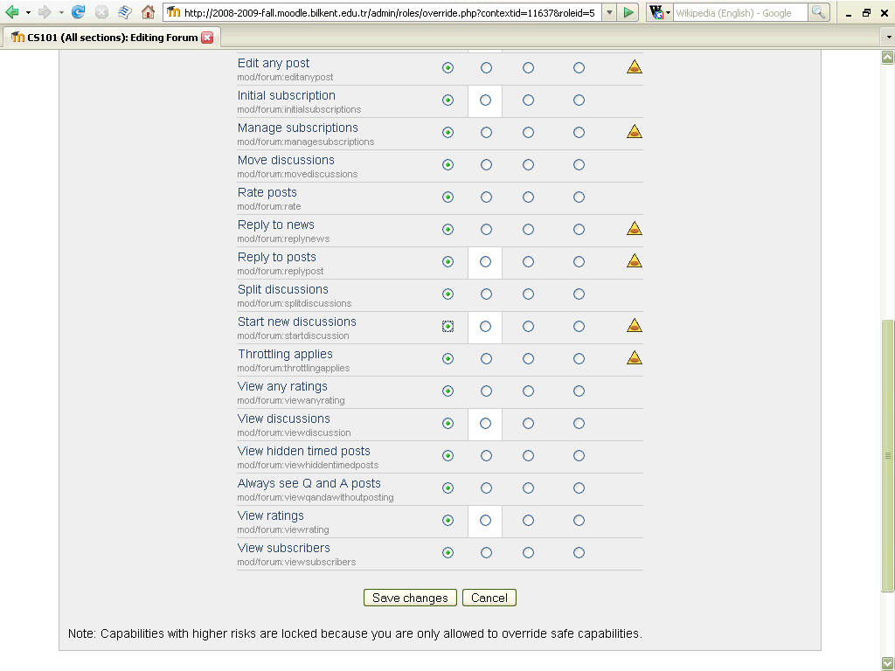Select second radio option for Split discussions
This screenshot has width=895, height=671.
coord(486,294)
